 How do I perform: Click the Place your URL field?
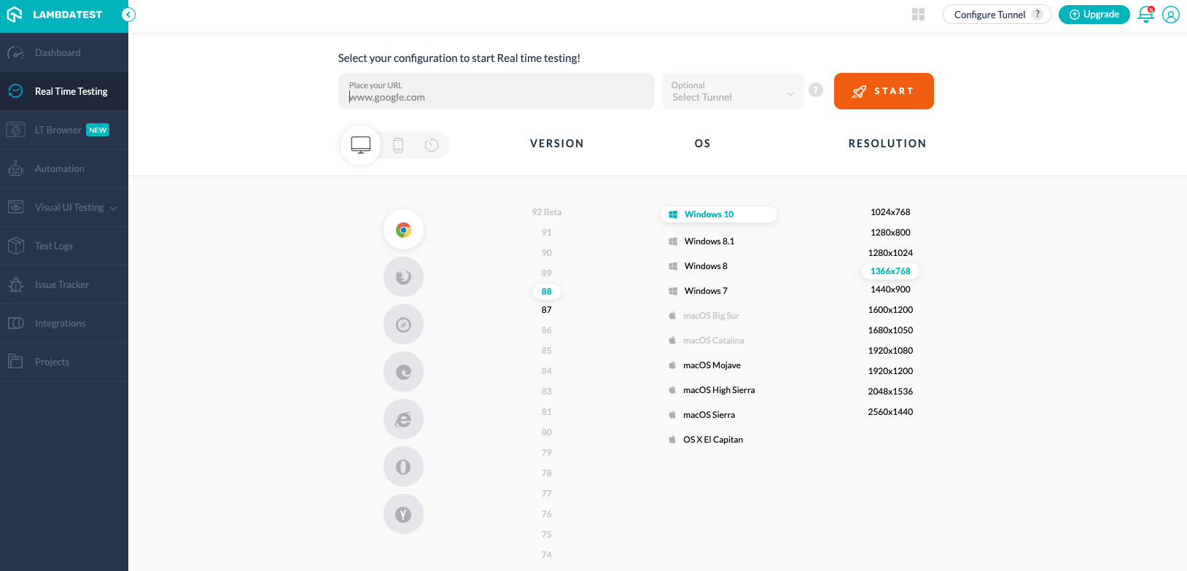click(496, 91)
